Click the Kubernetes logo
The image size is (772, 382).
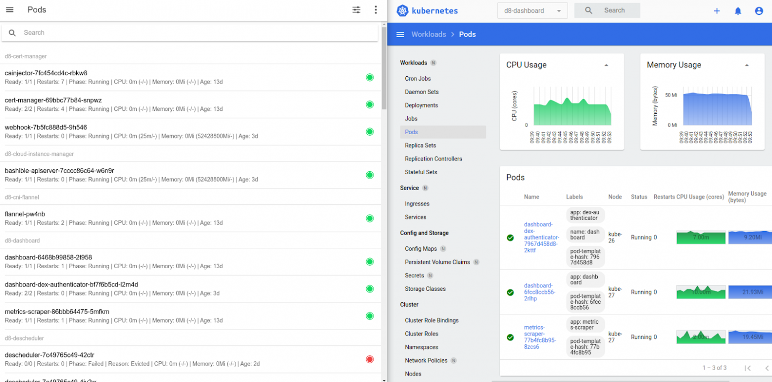click(x=402, y=10)
